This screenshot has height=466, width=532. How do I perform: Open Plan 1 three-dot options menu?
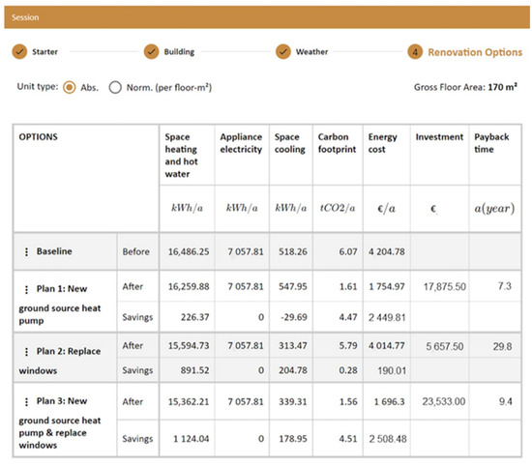(x=26, y=289)
